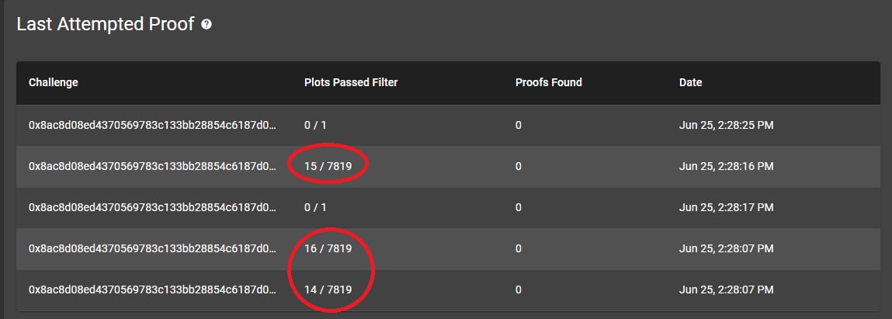Viewport: 892px width, 319px height.
Task: Select the date Jun 25, 2:28:17 PM
Action: point(726,207)
